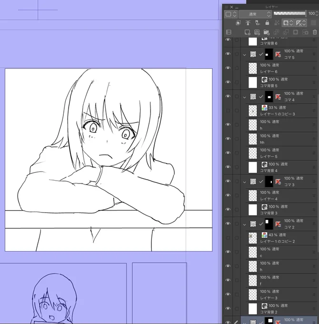Collapse the コマ 3 folder
Screen dimensions: 319x324
click(x=245, y=182)
